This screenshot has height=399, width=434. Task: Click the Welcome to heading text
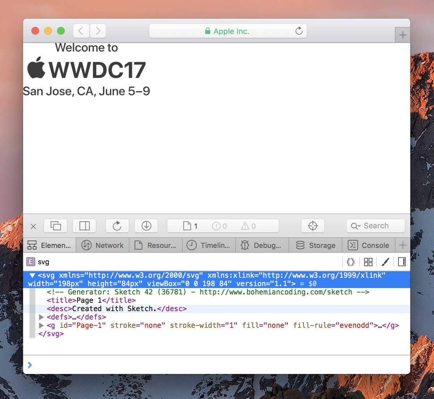point(86,47)
